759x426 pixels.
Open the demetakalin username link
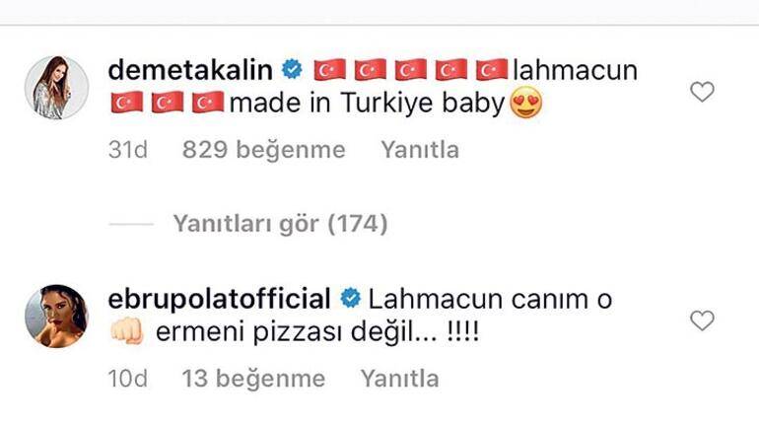coord(190,70)
